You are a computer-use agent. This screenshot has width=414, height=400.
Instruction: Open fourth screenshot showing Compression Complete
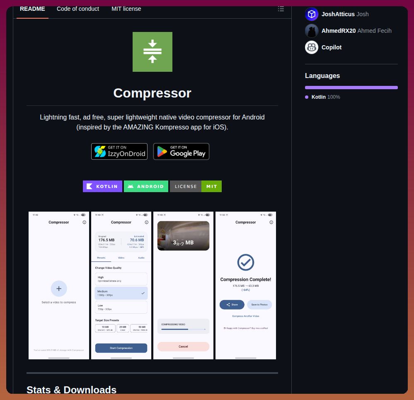(246, 285)
